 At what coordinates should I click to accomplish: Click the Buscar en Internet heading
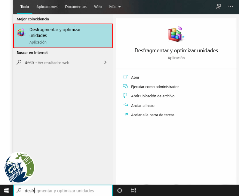point(32,53)
